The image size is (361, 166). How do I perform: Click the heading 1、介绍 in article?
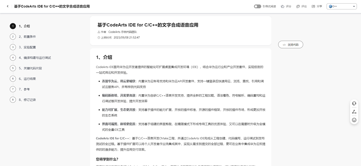tap(104, 57)
